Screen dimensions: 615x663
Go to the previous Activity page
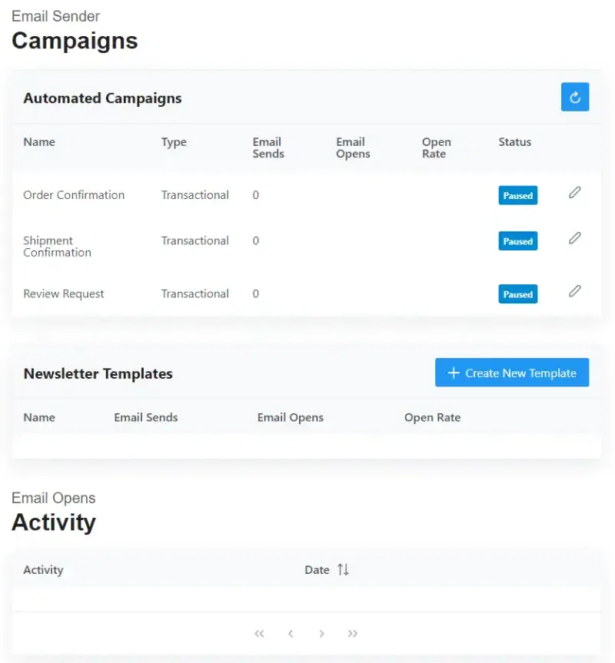[291, 633]
